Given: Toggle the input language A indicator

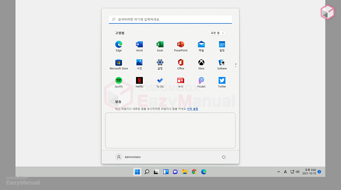Looking at the screenshot, I should [285, 172].
